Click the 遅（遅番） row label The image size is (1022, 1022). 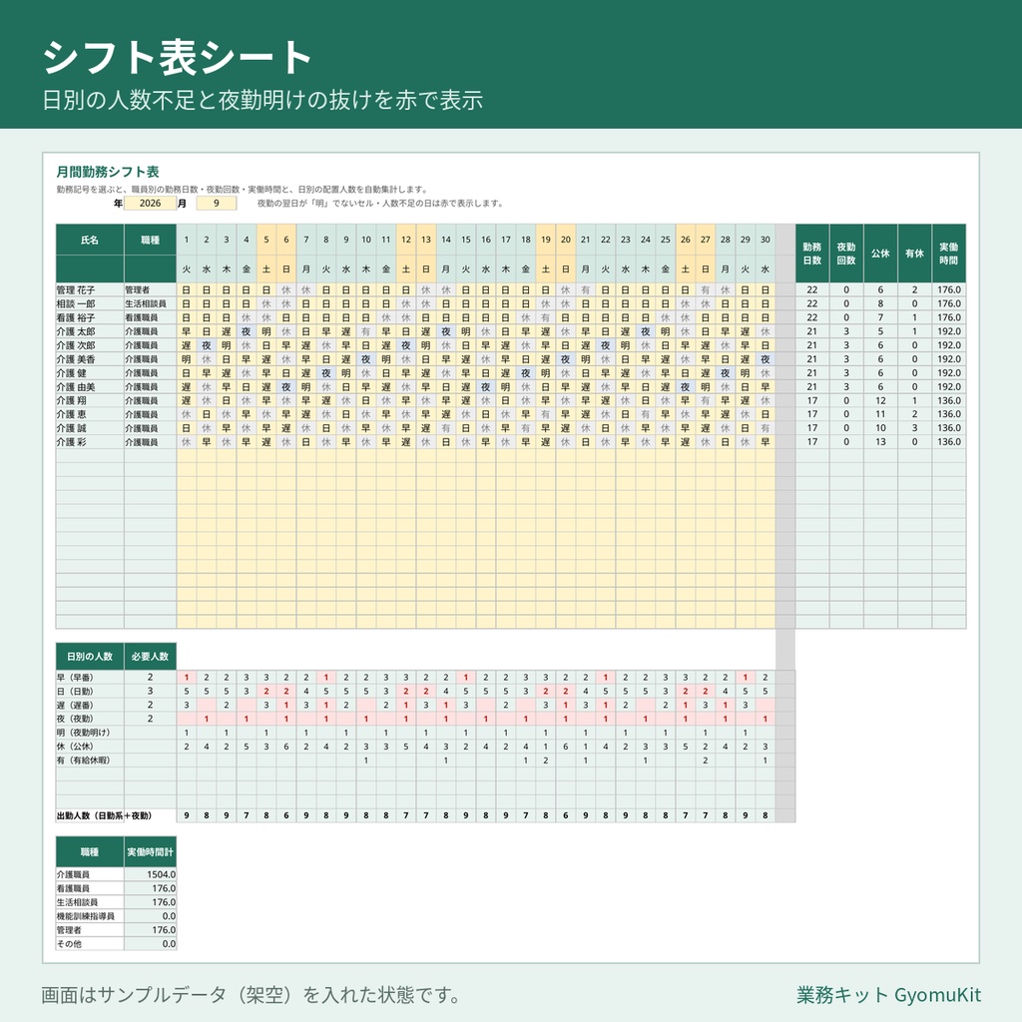(x=90, y=705)
